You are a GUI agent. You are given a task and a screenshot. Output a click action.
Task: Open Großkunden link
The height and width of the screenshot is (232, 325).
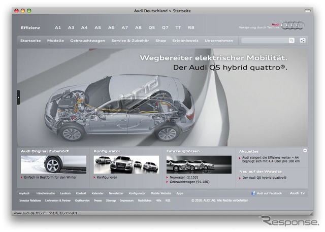tap(82, 201)
